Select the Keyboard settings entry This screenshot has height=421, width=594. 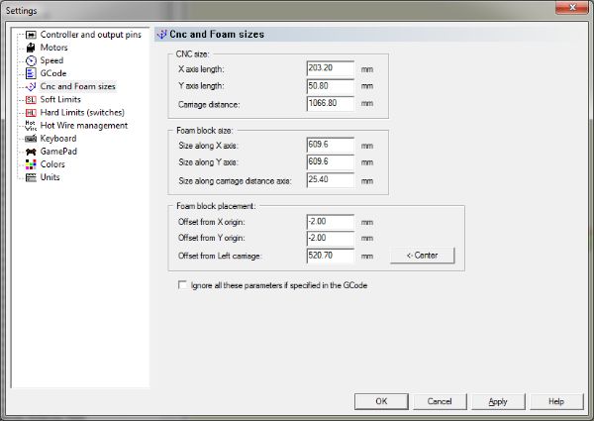tap(58, 139)
